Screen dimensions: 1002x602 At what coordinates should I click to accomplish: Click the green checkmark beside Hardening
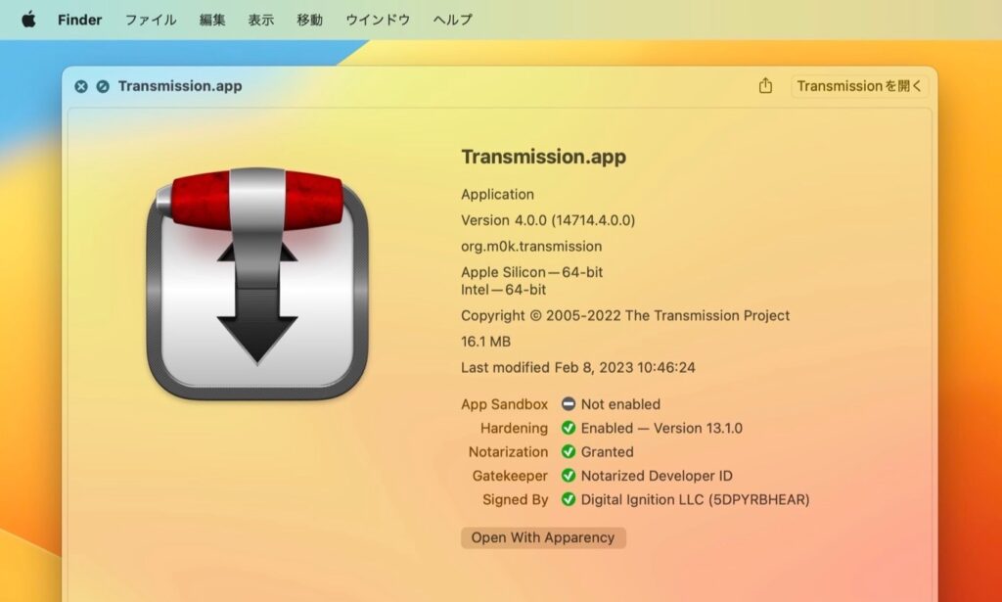569,428
